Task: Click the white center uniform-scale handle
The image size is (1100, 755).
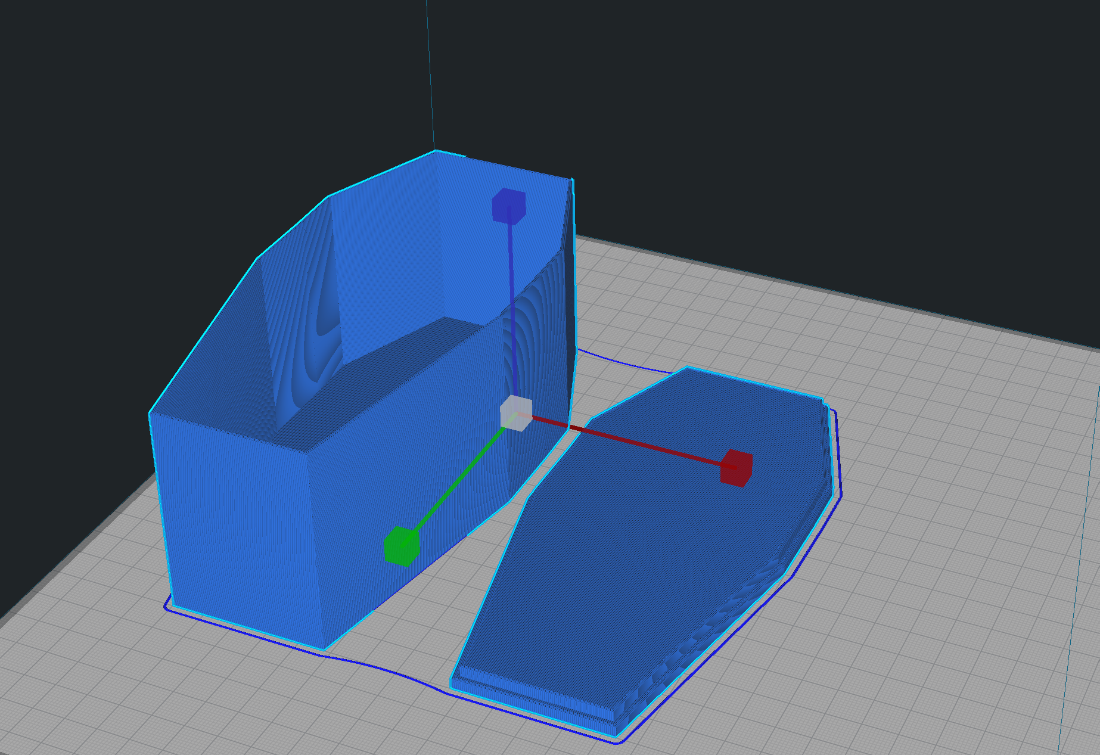Action: click(516, 413)
